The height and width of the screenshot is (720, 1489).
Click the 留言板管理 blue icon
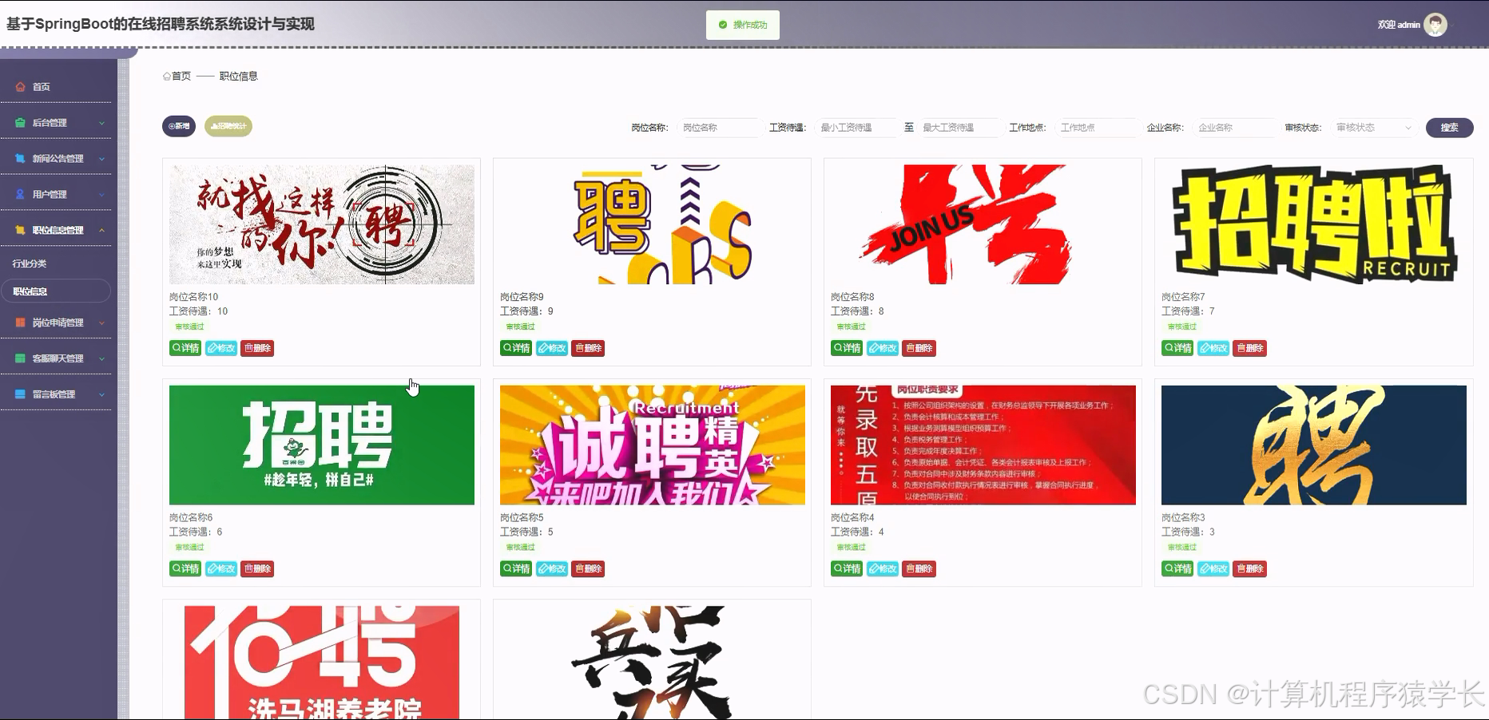click(x=20, y=394)
